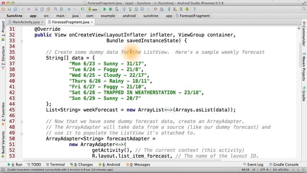
Task: Click the main breadcrumb
Action: [60, 16]
